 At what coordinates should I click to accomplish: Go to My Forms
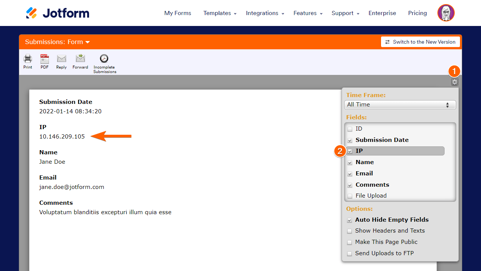[x=178, y=13]
